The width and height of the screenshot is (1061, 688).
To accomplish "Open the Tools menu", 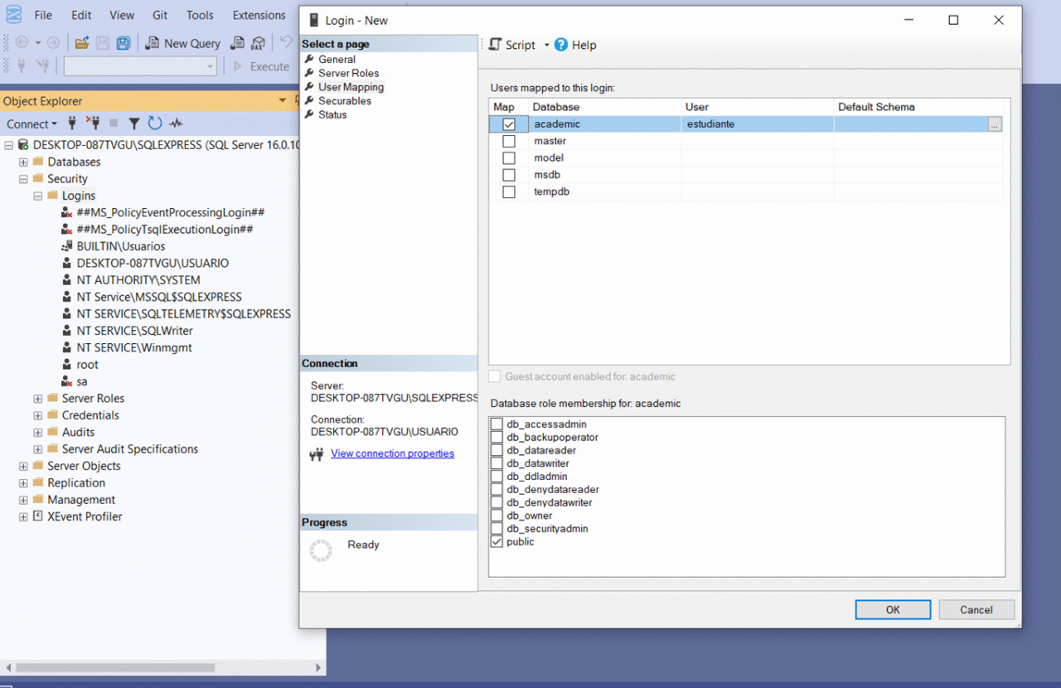I will click(200, 15).
